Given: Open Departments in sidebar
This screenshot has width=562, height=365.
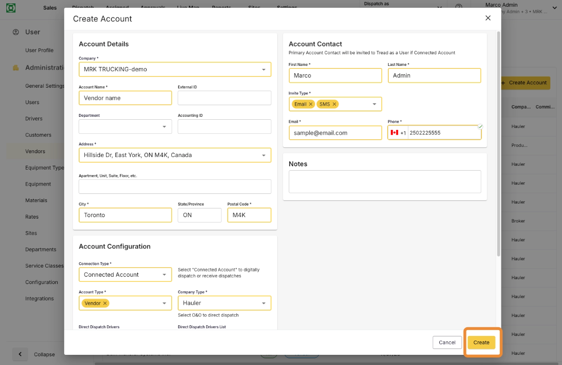Looking at the screenshot, I should point(40,250).
